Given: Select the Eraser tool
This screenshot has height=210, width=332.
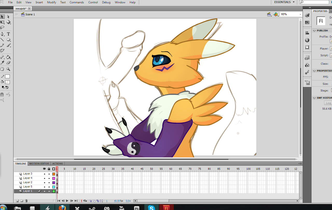Looking at the screenshot, I should (x=8, y=63).
